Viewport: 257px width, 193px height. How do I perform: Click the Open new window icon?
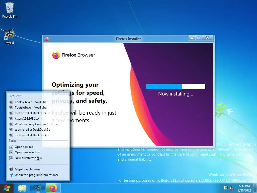point(11,152)
